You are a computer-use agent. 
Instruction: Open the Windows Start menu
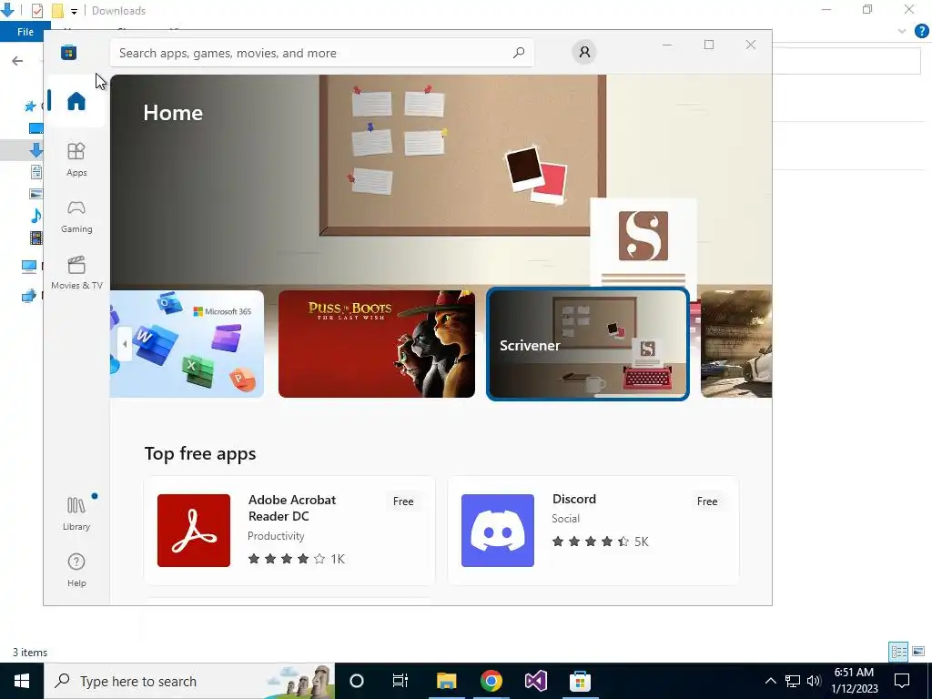tap(22, 681)
